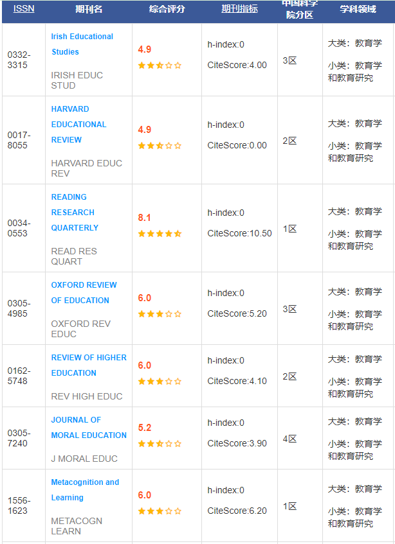Select CiteScore:0.00 value
This screenshot has height=544, width=395.
237,145
